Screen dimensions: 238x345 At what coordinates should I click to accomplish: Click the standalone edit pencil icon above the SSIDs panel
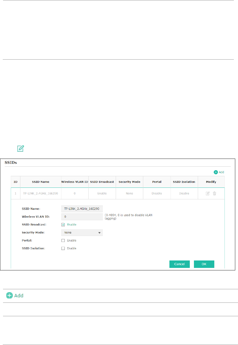pos(21,149)
